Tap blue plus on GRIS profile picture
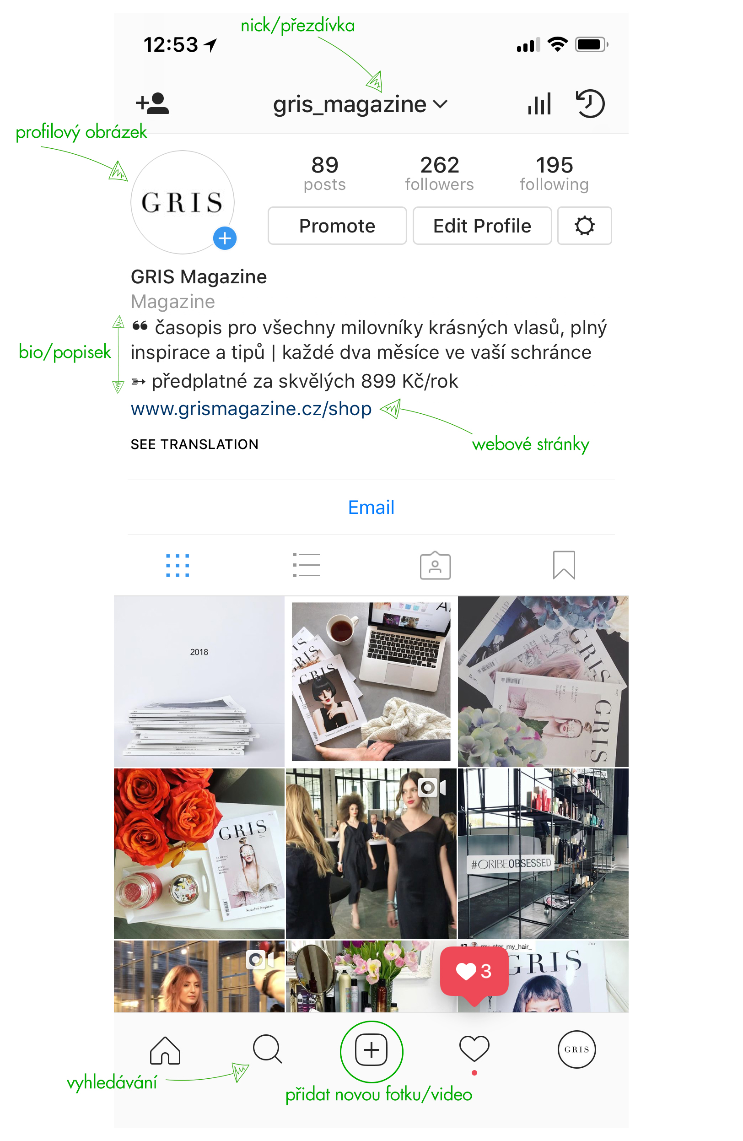 coord(225,238)
